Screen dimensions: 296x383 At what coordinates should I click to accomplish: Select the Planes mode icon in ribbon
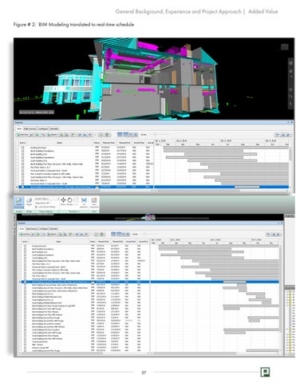coord(30,201)
